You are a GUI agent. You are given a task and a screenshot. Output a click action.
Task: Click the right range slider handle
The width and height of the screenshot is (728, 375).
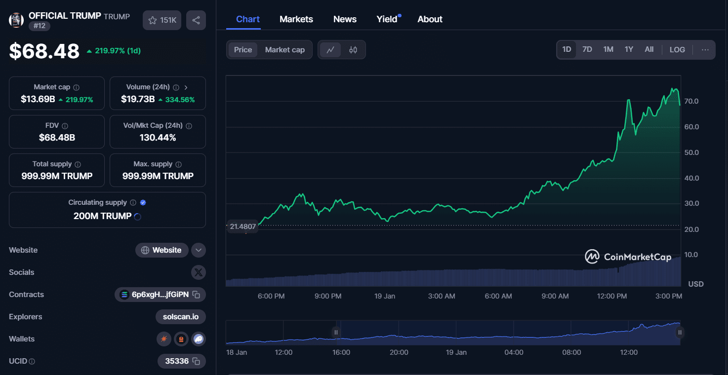point(680,333)
